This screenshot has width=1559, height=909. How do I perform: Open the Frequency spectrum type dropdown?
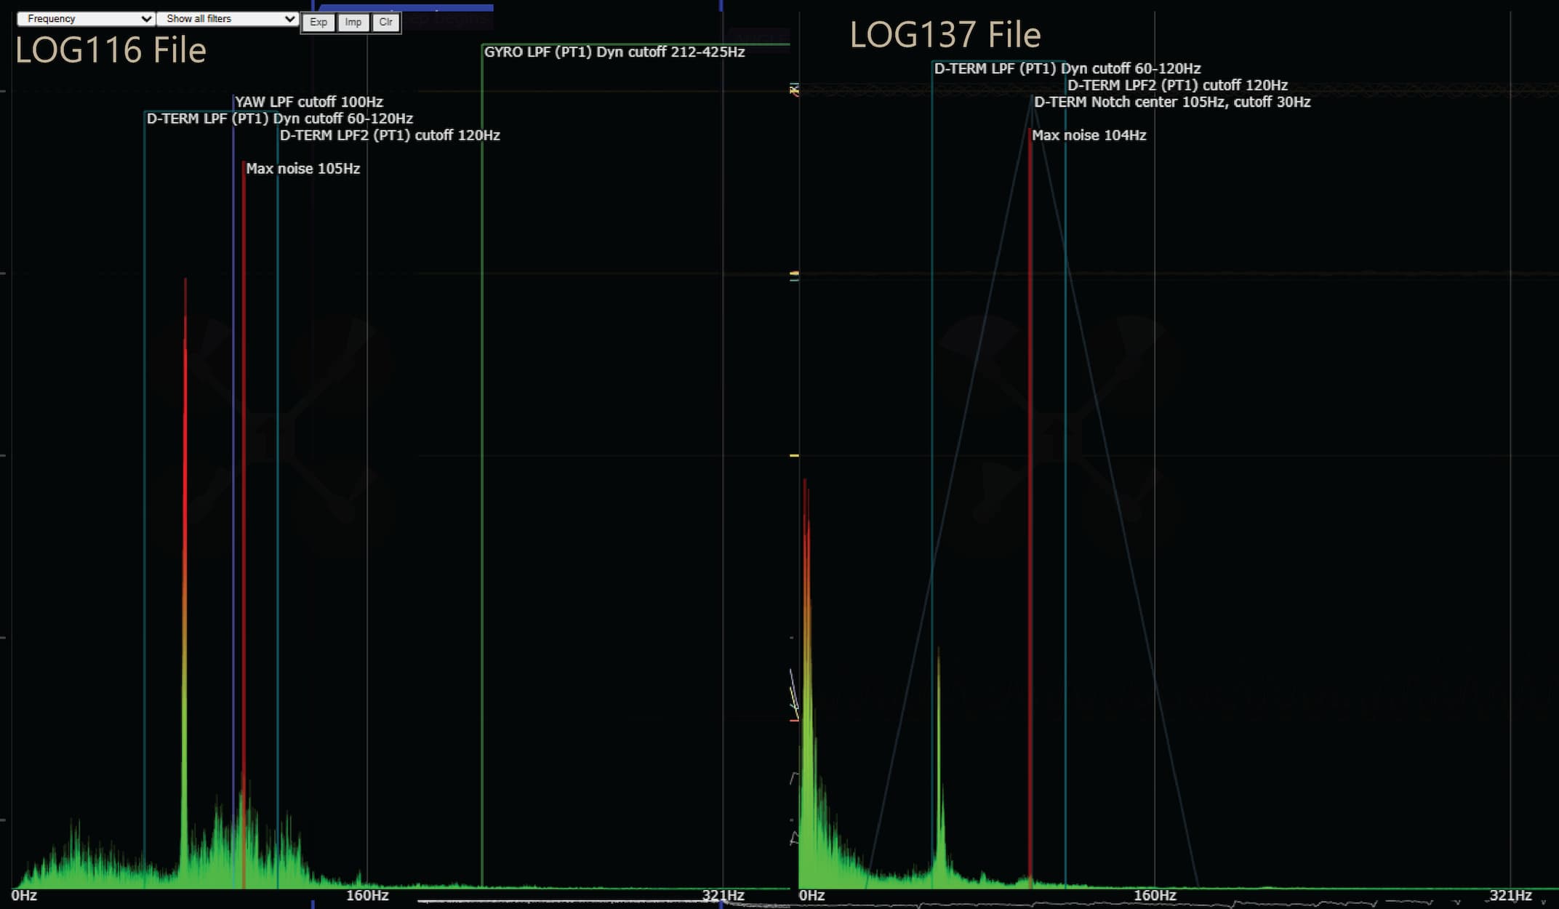(x=86, y=19)
